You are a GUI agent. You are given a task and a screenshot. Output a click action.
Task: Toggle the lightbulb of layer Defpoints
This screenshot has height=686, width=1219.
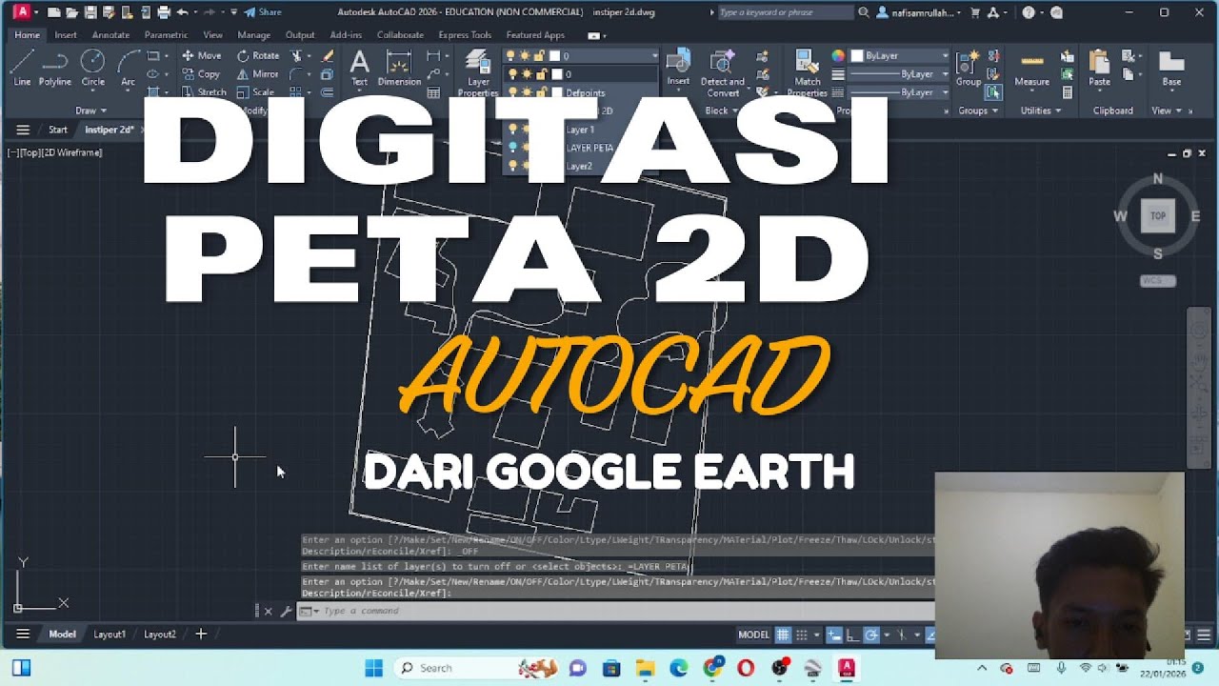512,92
